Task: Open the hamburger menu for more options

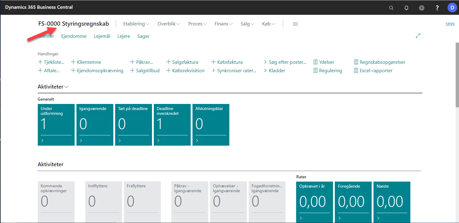Action: pos(296,24)
